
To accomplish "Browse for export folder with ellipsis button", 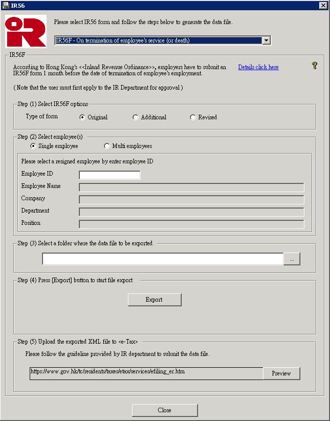I will click(292, 259).
